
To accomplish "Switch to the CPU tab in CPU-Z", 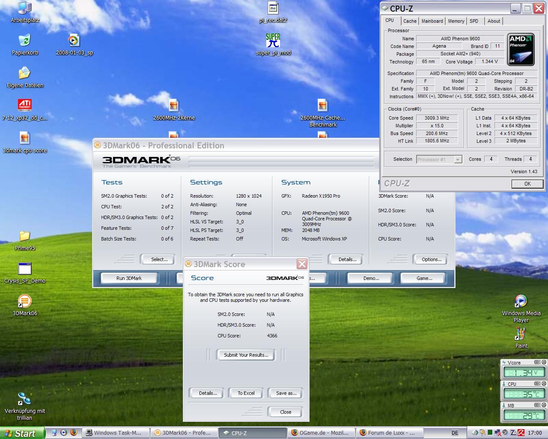I will click(x=390, y=20).
